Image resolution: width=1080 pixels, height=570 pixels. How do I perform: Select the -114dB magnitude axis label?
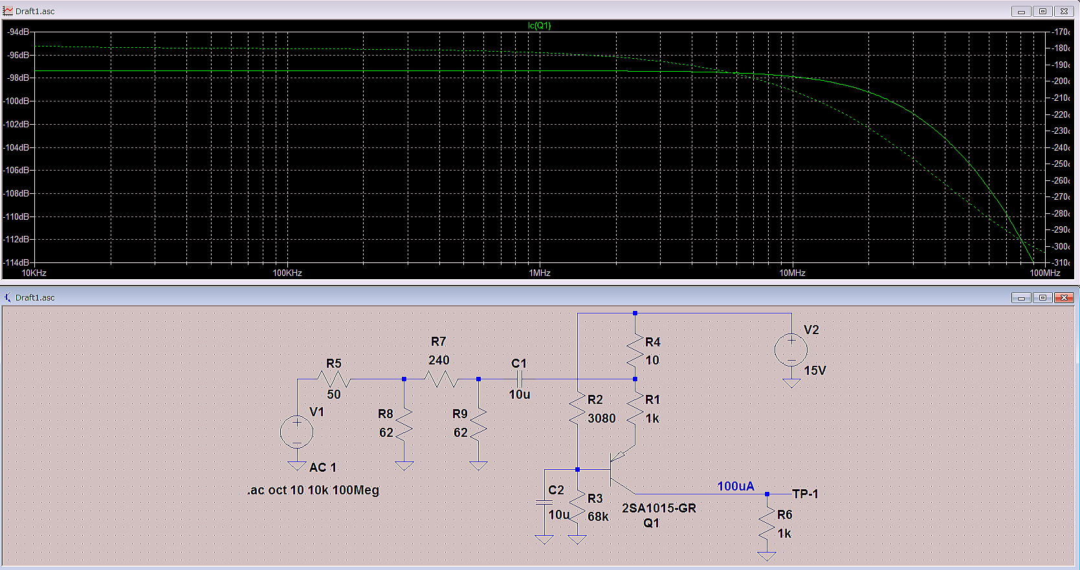coord(16,262)
